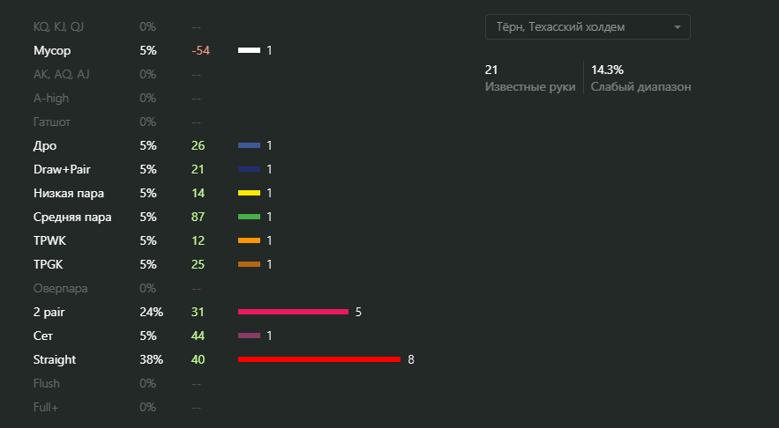This screenshot has height=428, width=779.
Task: Click the orange TPWK bar
Action: [249, 240]
